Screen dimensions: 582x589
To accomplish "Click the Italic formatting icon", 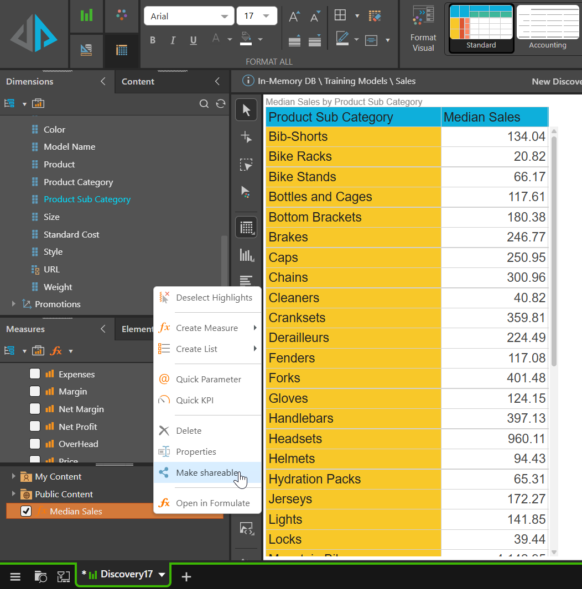I will click(173, 40).
